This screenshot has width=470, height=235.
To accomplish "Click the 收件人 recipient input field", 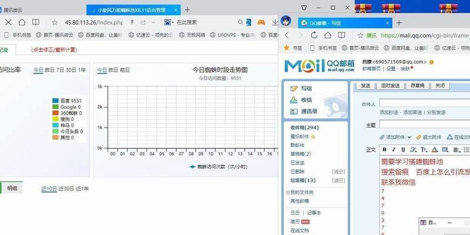I will tap(425, 103).
